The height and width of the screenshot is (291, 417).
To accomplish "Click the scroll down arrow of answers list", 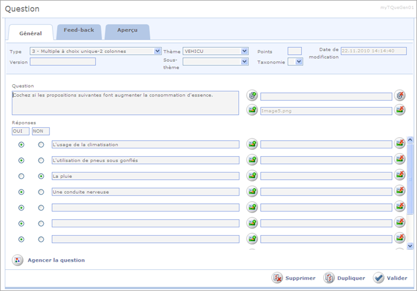I will pos(411,245).
